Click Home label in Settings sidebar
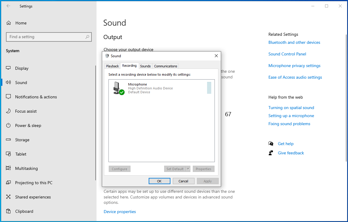348x222 pixels. coord(21,23)
